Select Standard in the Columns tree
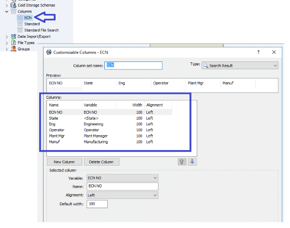The image size is (290, 228). tap(32, 24)
